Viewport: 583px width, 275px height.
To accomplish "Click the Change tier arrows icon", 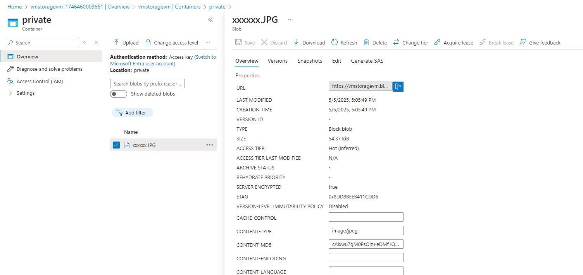I will pos(396,43).
